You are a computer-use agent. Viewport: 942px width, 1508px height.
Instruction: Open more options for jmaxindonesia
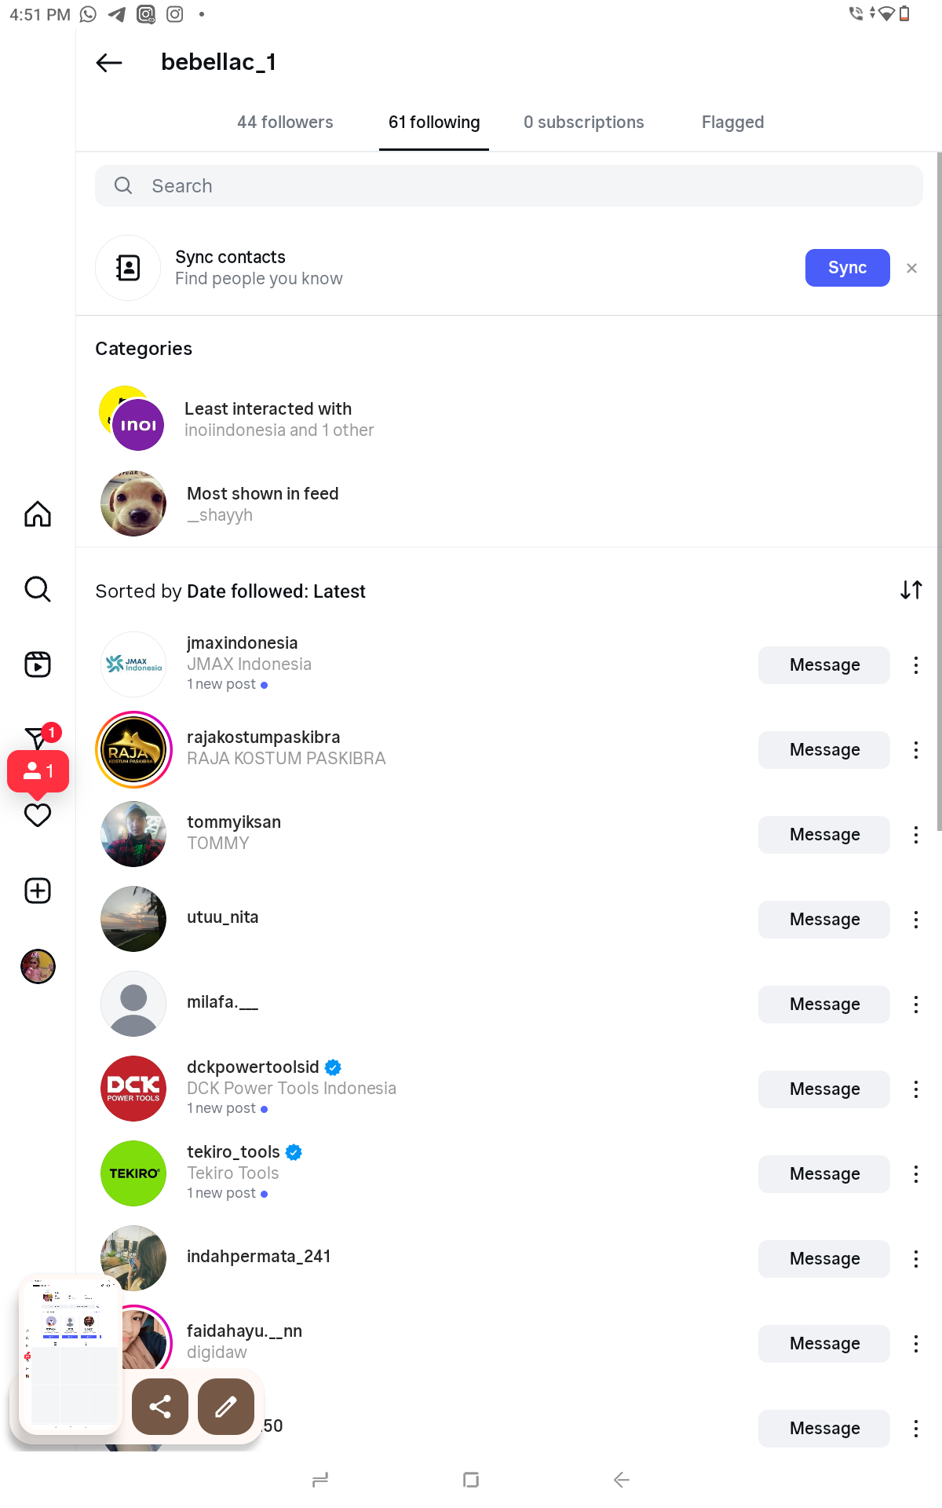[x=915, y=665]
